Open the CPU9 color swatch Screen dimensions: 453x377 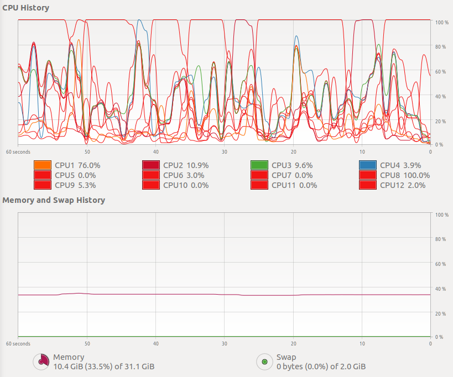click(x=43, y=185)
